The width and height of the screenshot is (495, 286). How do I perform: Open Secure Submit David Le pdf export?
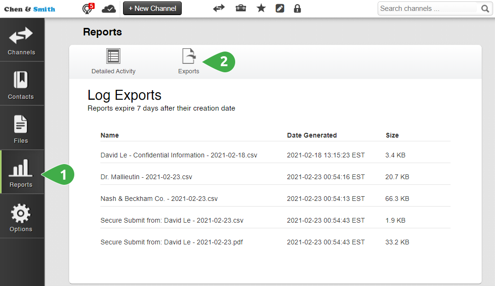coord(172,242)
